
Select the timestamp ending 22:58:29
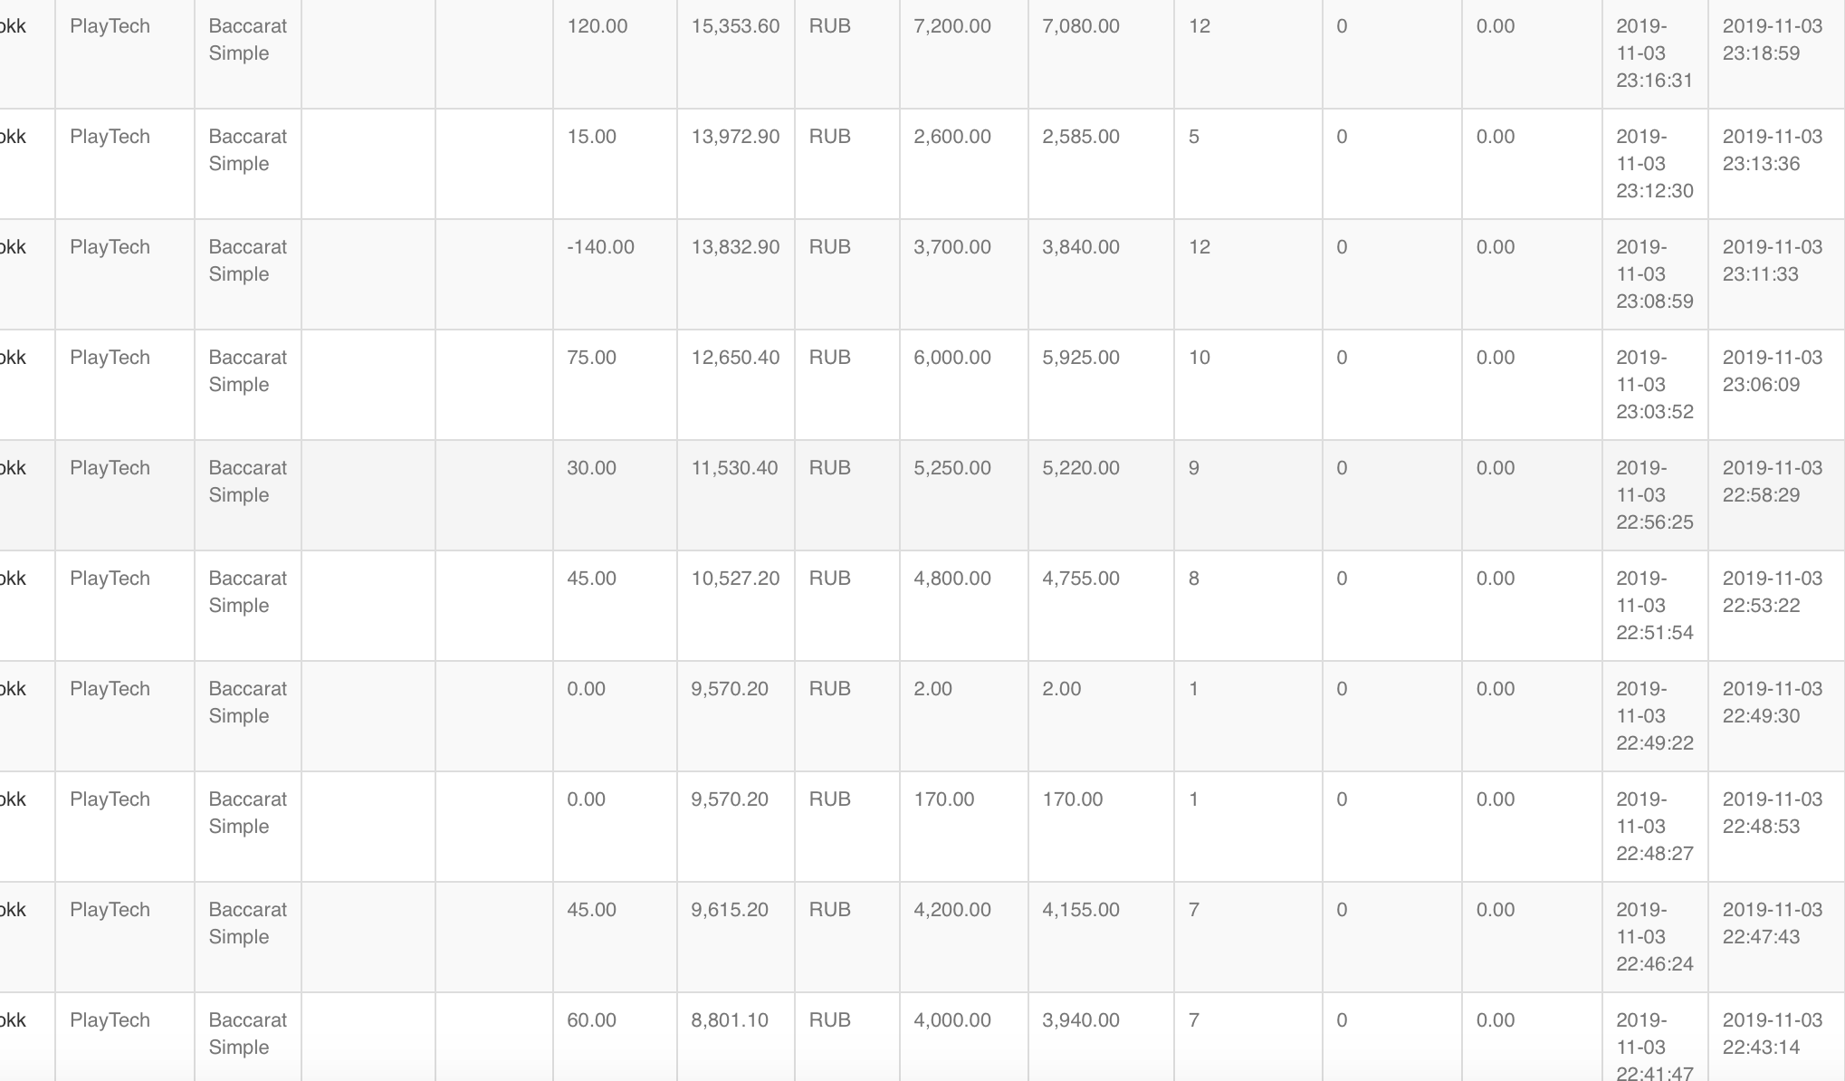[x=1772, y=482]
